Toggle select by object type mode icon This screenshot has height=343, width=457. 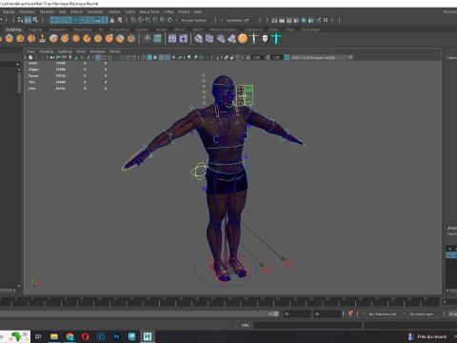click(28, 20)
